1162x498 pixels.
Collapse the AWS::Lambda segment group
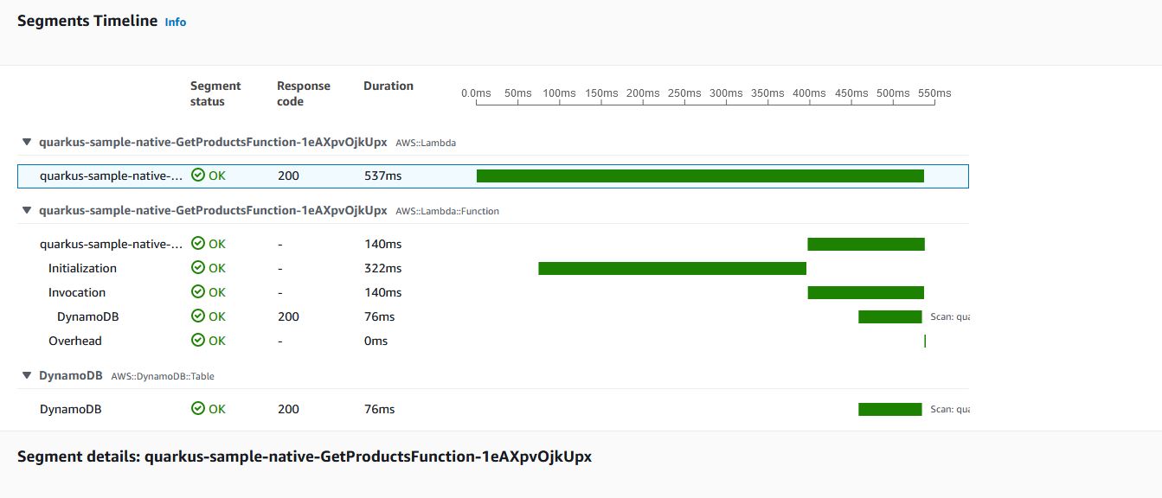click(x=27, y=142)
